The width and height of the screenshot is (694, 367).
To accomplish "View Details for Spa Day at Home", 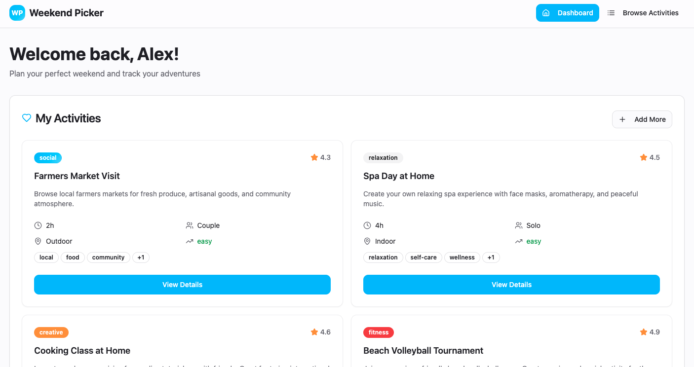I will coord(511,285).
